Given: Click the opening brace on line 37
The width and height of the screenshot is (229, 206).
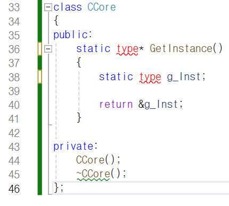Looking at the screenshot, I should tap(79, 62).
